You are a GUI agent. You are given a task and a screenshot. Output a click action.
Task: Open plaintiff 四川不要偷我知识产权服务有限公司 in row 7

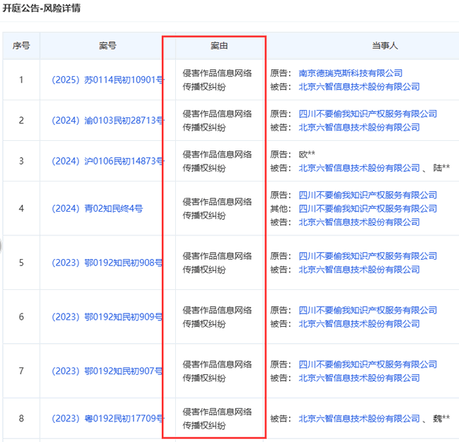(367, 365)
